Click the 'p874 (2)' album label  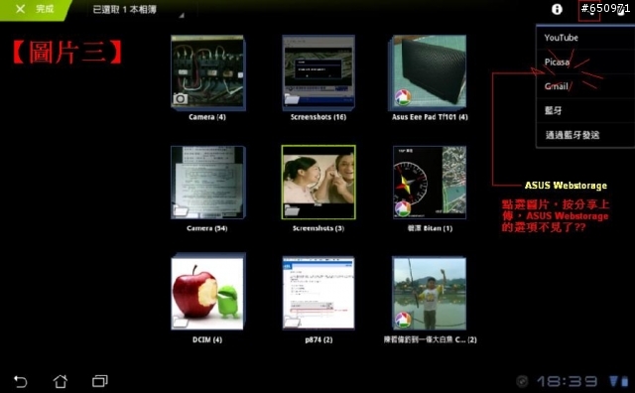coord(318,339)
